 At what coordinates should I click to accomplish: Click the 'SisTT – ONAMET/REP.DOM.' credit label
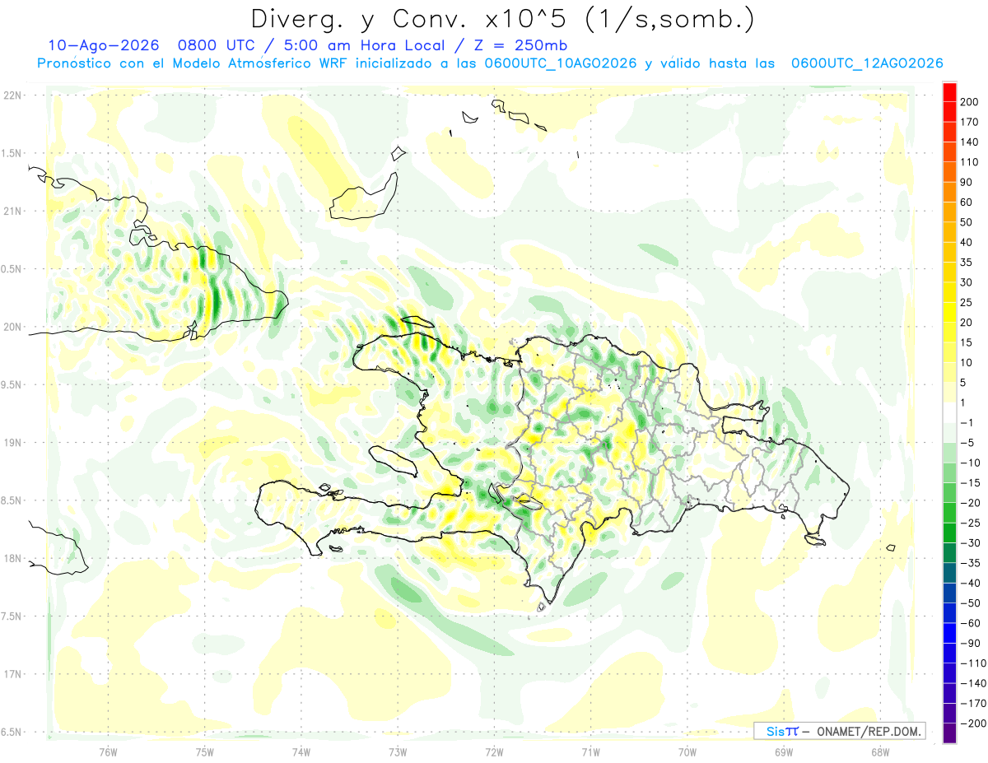pos(840,731)
